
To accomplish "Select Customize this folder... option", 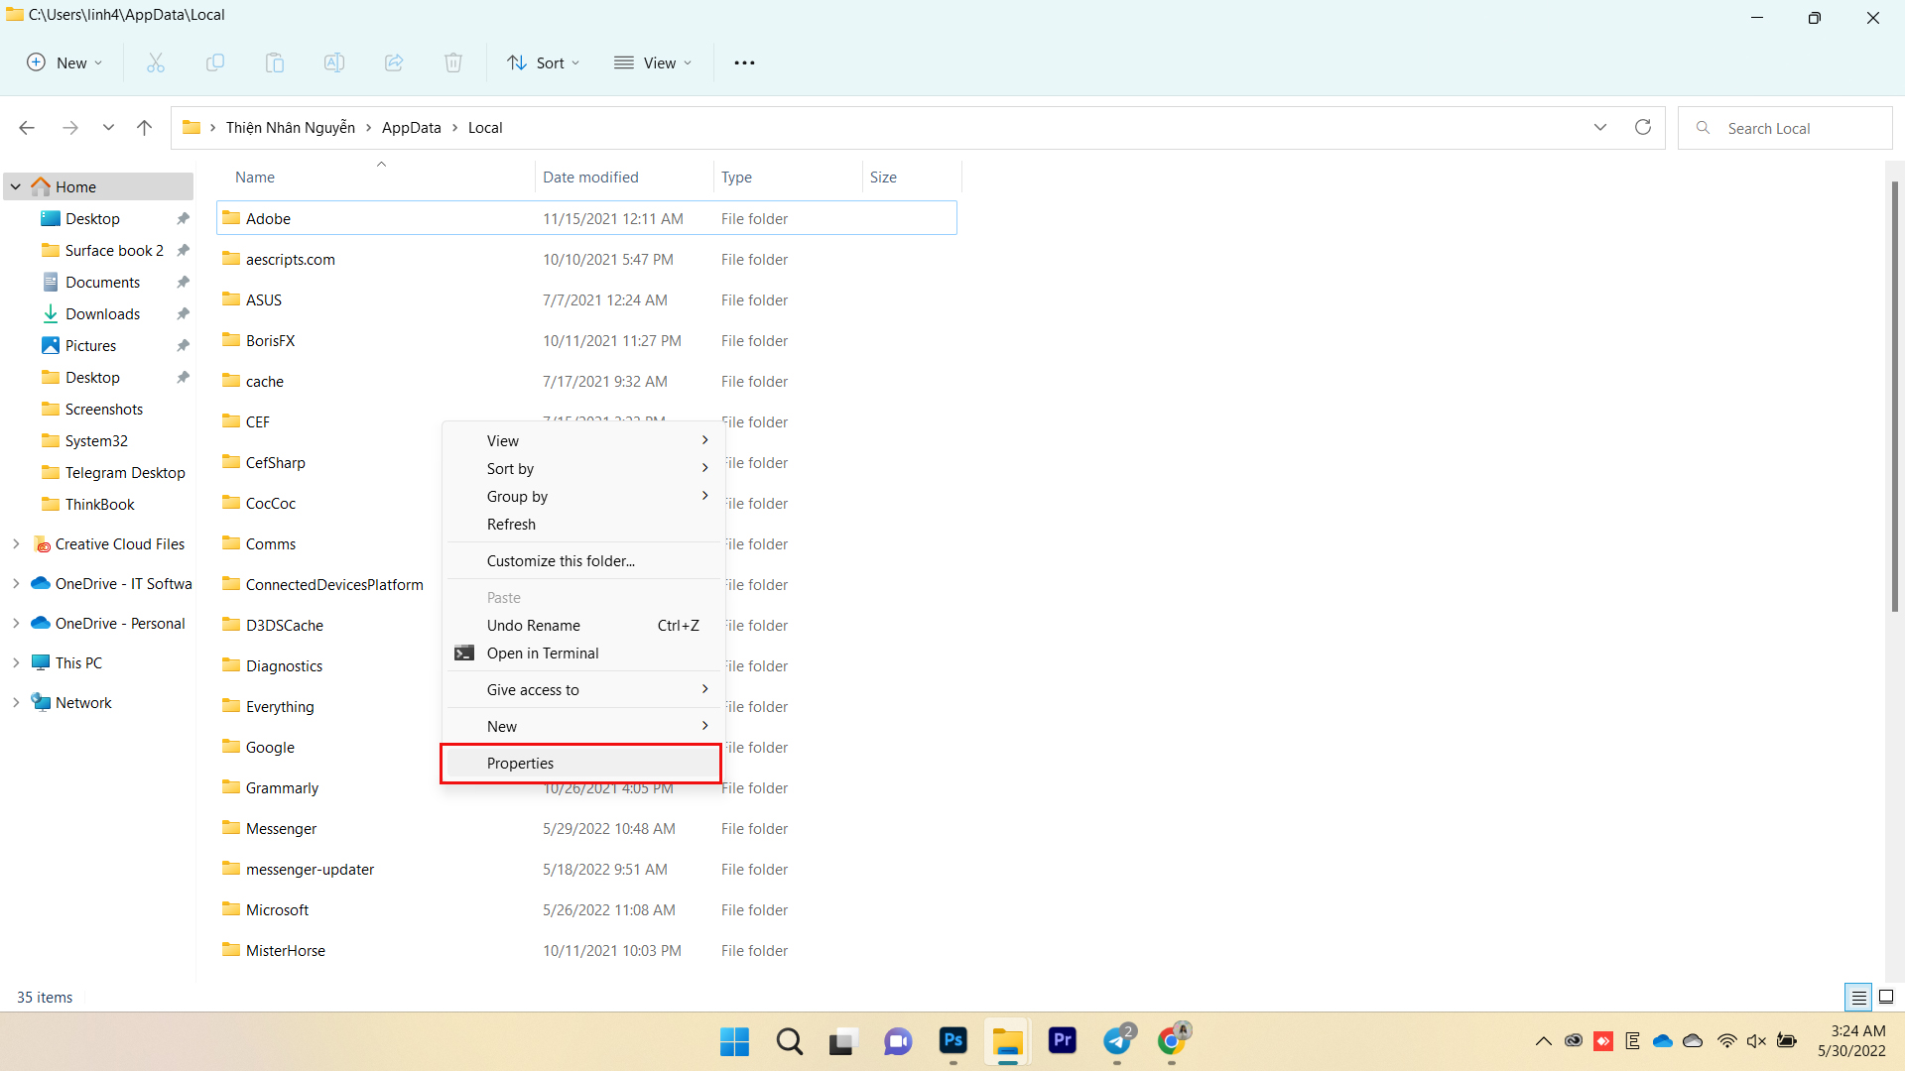I will pyautogui.click(x=583, y=560).
